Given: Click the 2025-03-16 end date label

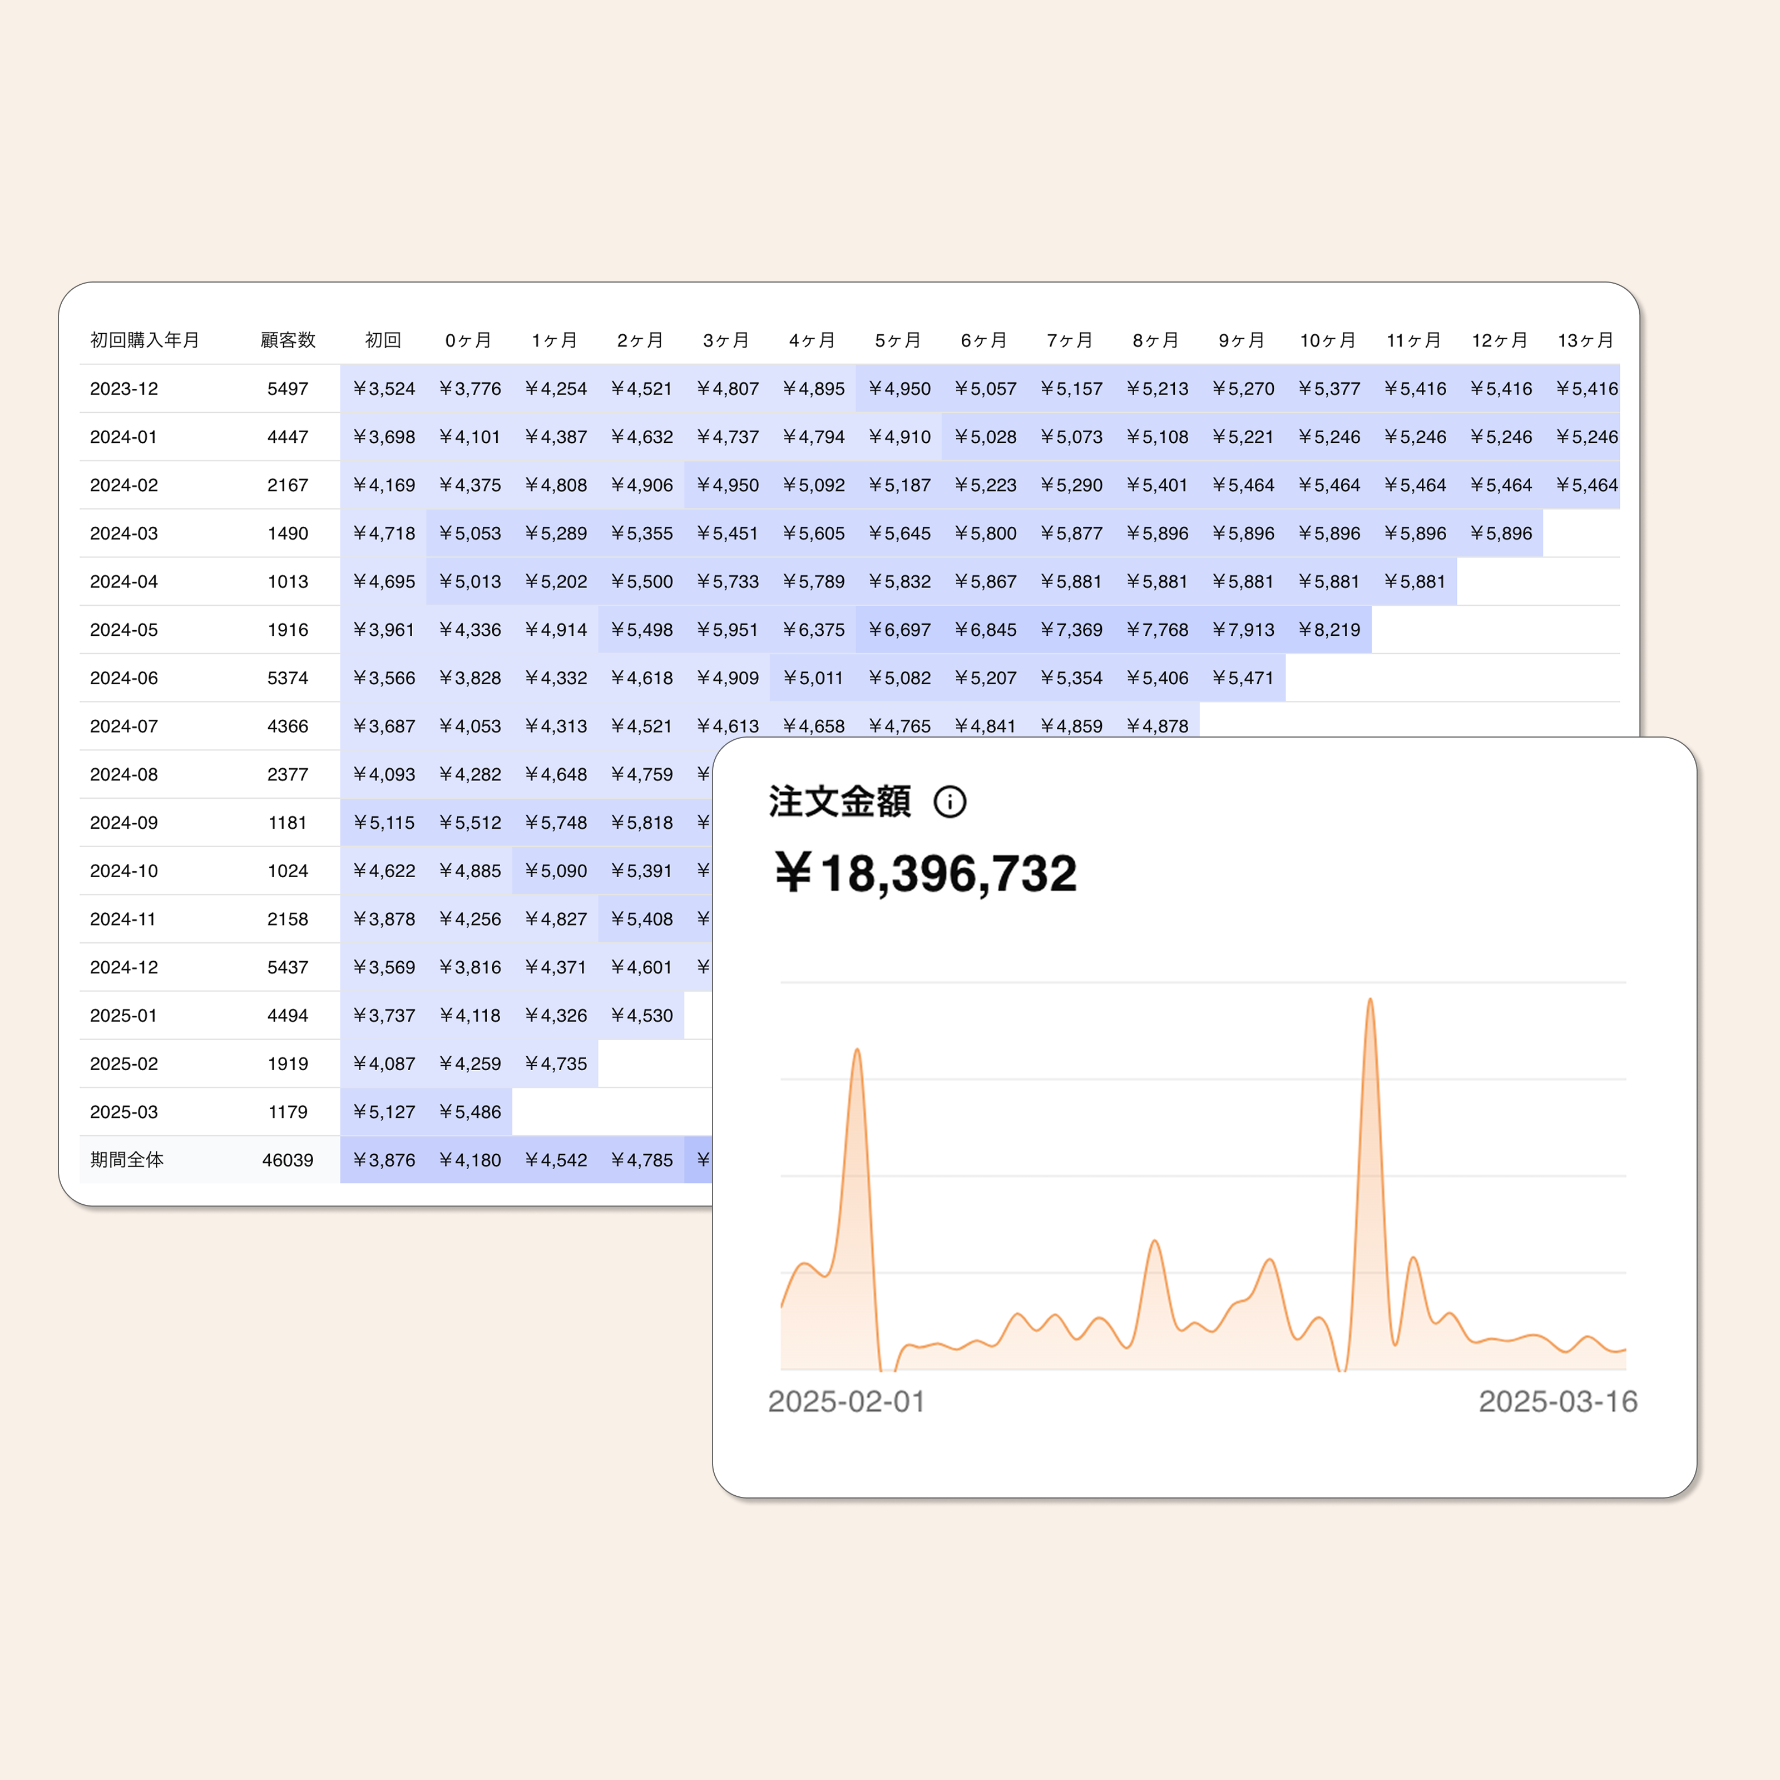Looking at the screenshot, I should pos(1557,1401).
